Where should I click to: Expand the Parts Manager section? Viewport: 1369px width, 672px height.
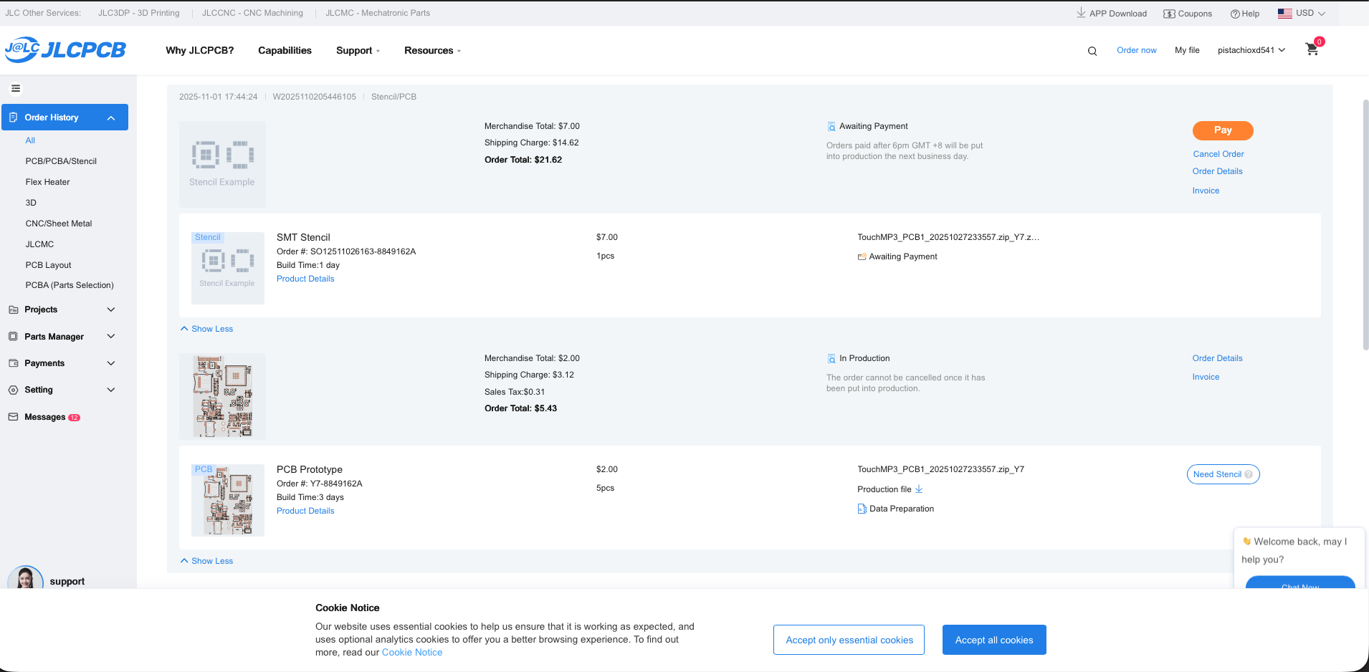(111, 337)
